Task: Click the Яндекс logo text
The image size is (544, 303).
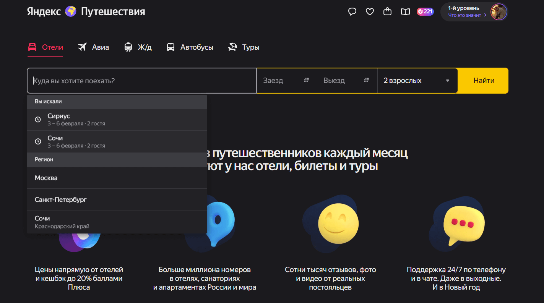Action: click(x=44, y=11)
